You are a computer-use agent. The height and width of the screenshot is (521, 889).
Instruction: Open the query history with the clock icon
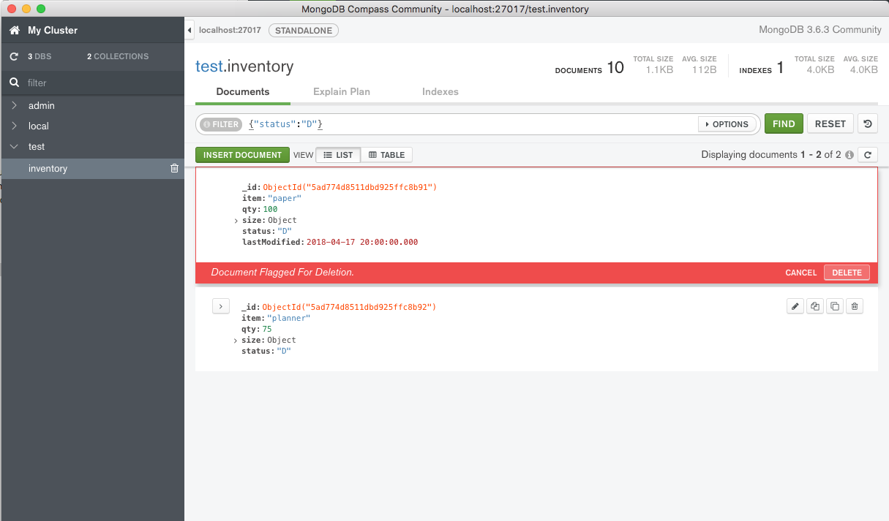[x=868, y=123]
